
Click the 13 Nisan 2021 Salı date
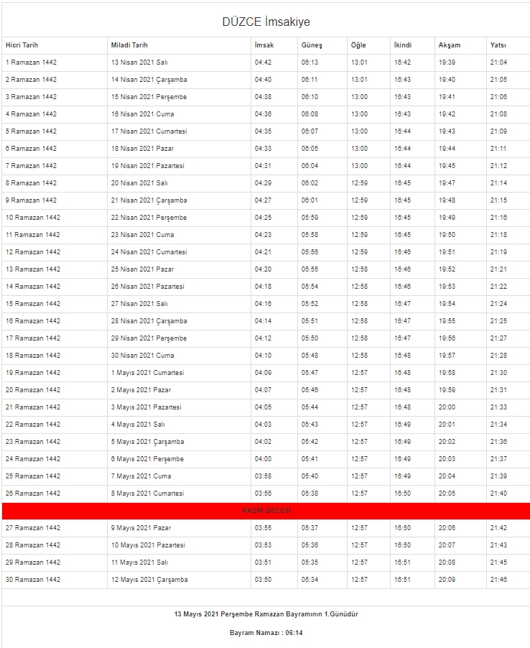tap(139, 63)
